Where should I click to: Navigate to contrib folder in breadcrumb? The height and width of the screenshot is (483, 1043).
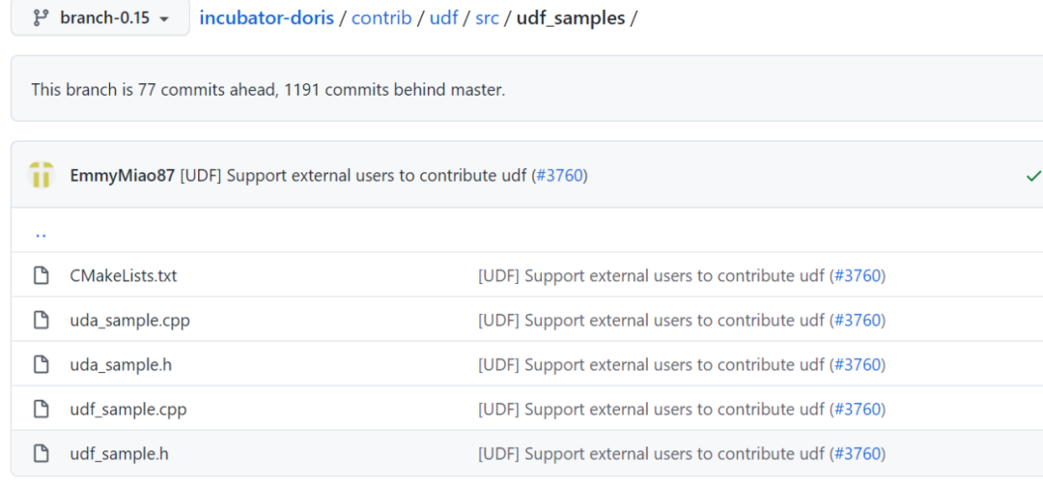click(381, 18)
